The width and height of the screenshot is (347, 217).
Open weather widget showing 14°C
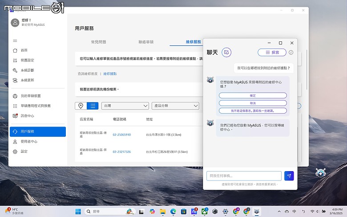click(x=14, y=211)
